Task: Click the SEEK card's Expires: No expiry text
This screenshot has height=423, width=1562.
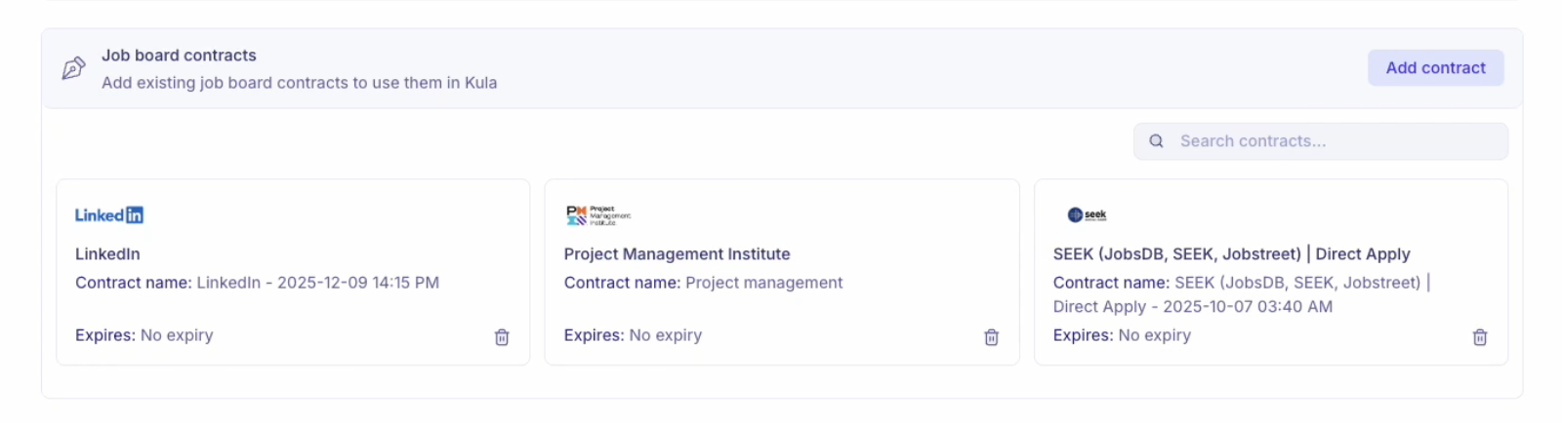Action: click(1122, 335)
